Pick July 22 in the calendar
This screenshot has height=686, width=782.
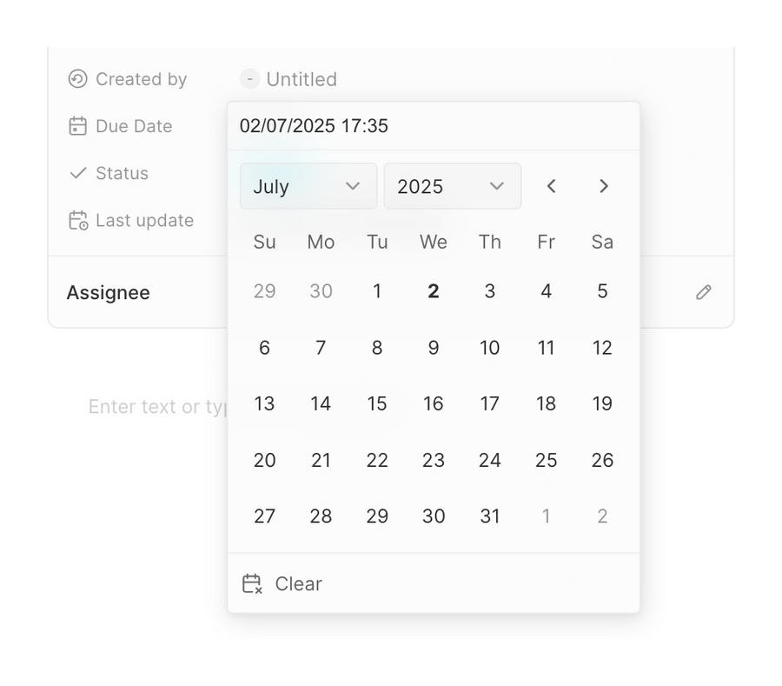click(377, 459)
